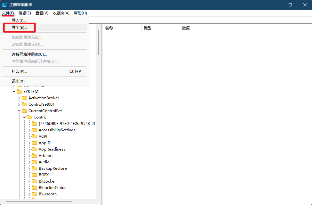Click the ControlSet001 folder icon
The image size is (312, 205).
(x=24, y=104)
